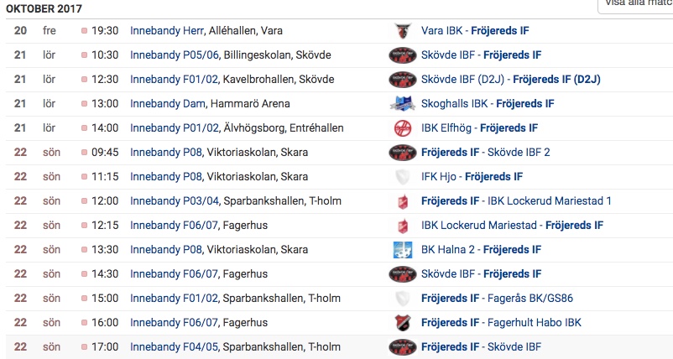This screenshot has height=359, width=673.
Task: Click IBK Lockerud Mariestad 1 red logo
Action: click(402, 201)
